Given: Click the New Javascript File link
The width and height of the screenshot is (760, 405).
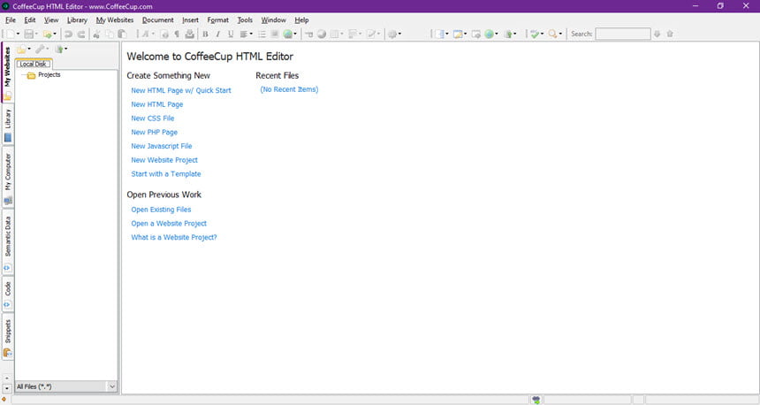Looking at the screenshot, I should (162, 146).
